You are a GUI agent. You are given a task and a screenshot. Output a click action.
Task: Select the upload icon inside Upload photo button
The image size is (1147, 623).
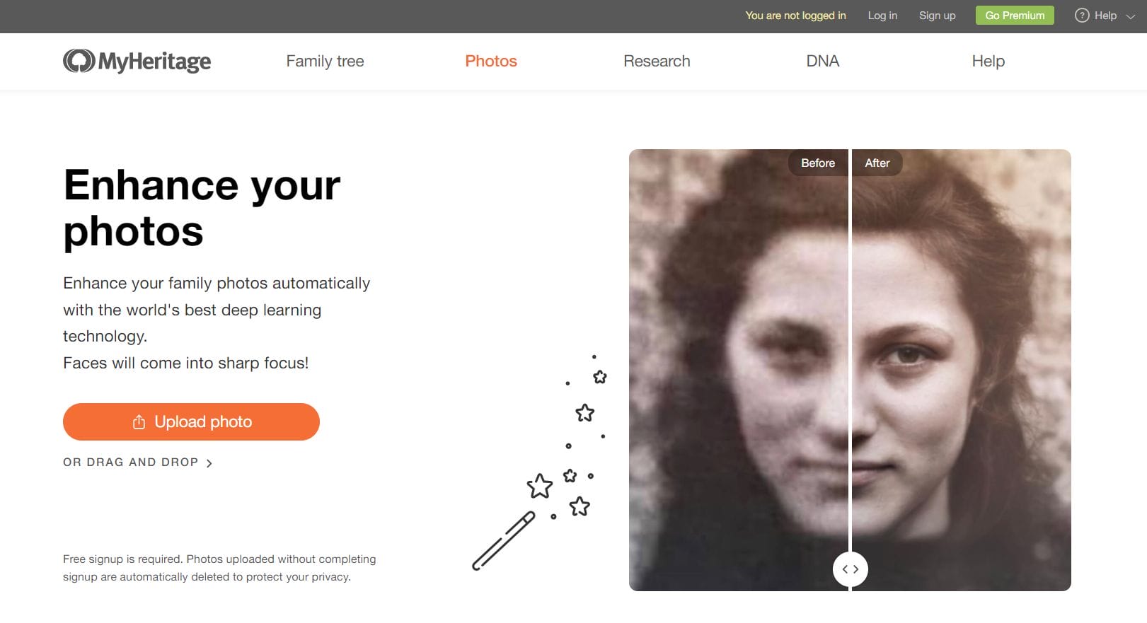pyautogui.click(x=139, y=421)
